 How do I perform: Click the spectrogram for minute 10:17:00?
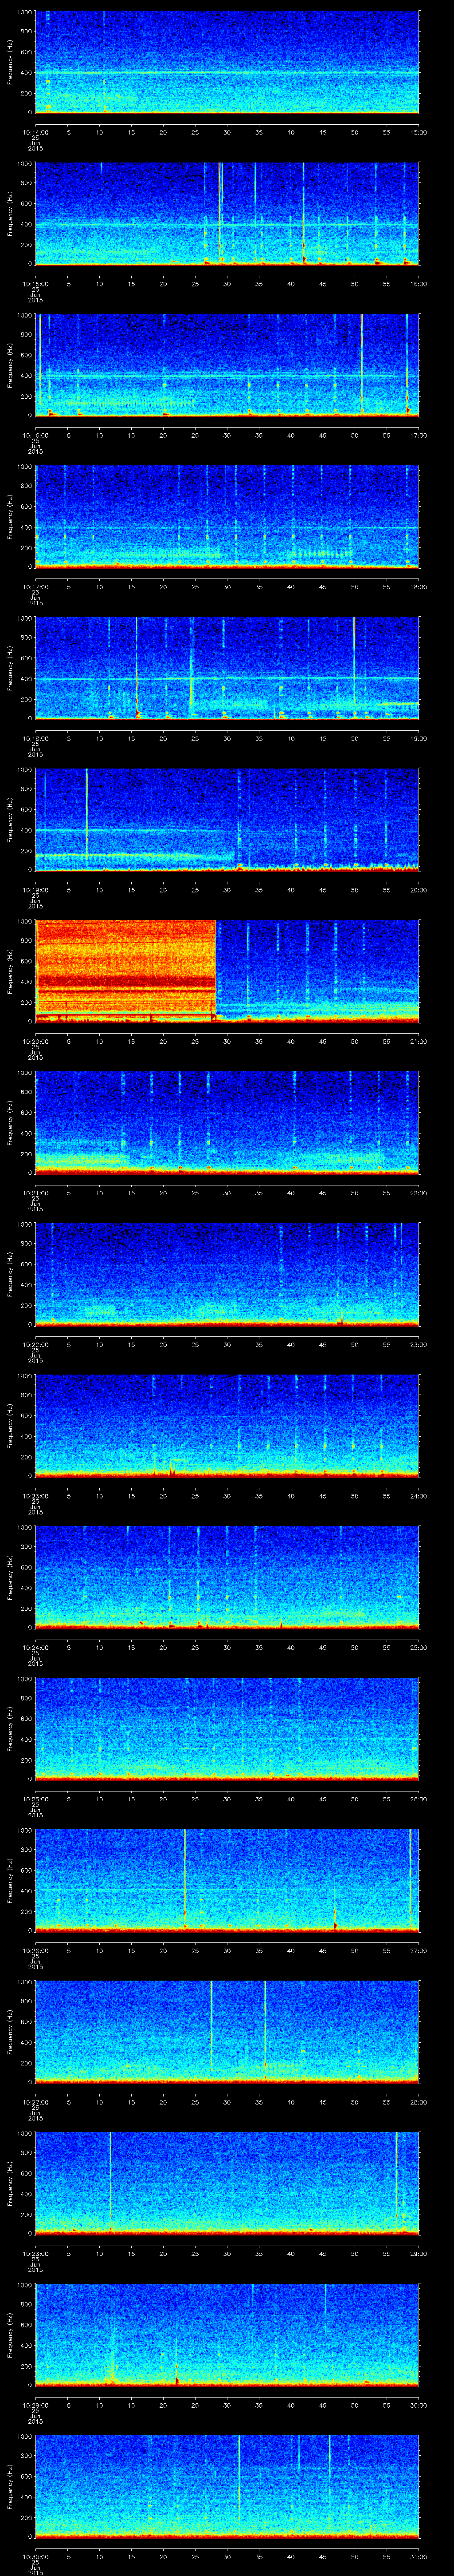(227, 517)
